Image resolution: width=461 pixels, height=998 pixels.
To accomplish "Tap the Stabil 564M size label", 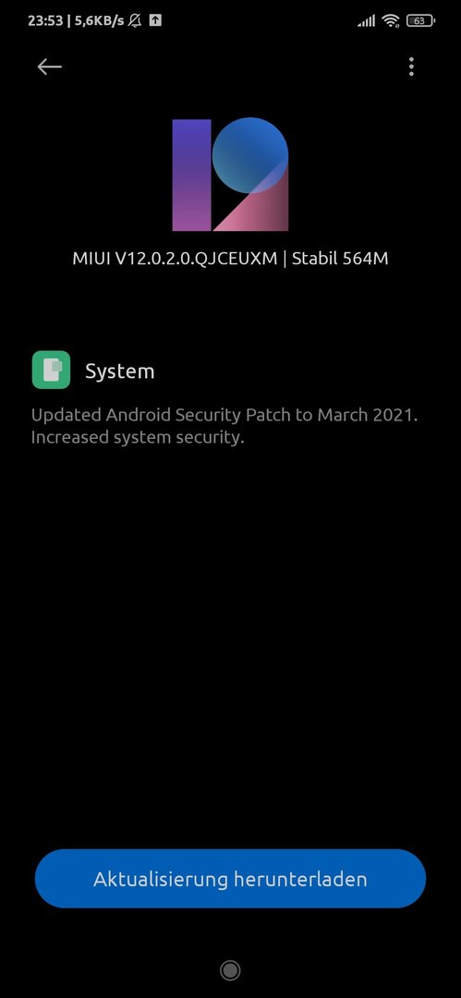I will (x=340, y=259).
